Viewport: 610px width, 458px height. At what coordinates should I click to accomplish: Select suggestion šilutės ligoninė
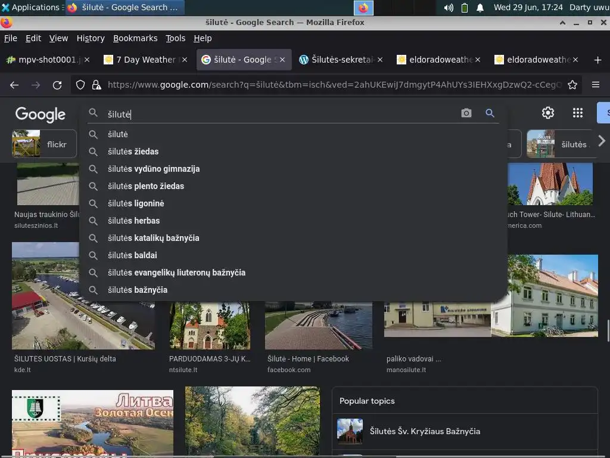point(293,203)
